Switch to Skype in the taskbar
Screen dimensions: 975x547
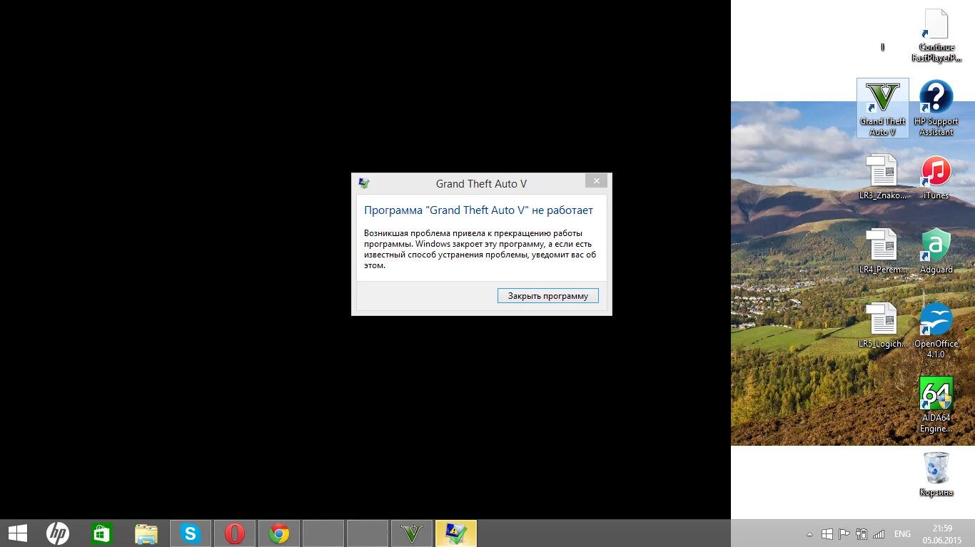point(190,533)
